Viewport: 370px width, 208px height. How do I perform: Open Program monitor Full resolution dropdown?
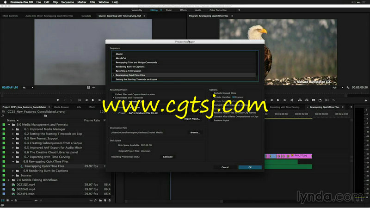(x=338, y=87)
